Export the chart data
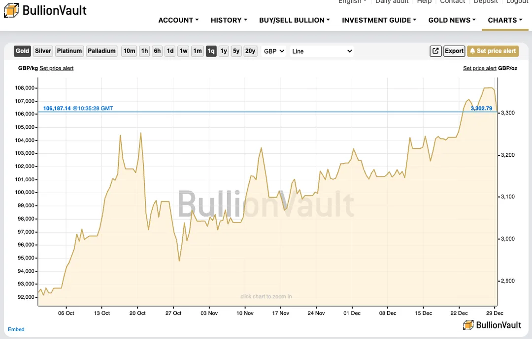 click(x=454, y=51)
